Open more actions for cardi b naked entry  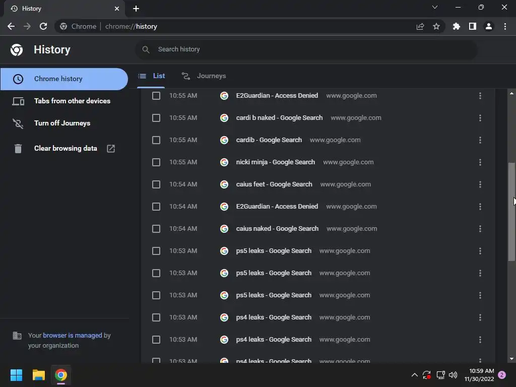point(480,118)
